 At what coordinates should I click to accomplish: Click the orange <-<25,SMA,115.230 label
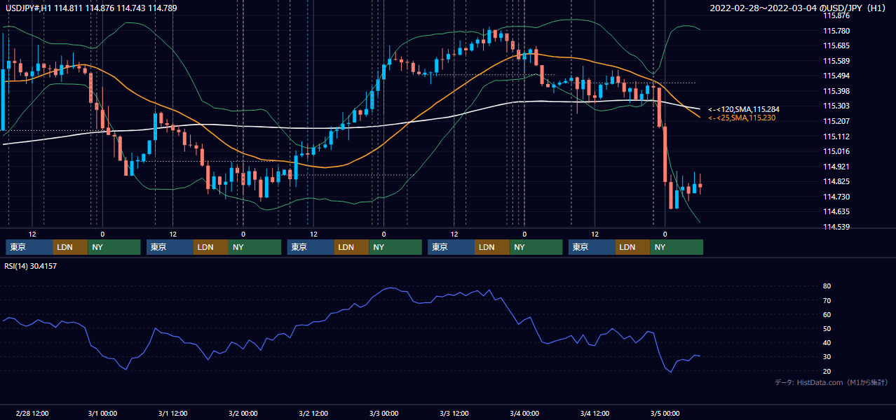(742, 118)
